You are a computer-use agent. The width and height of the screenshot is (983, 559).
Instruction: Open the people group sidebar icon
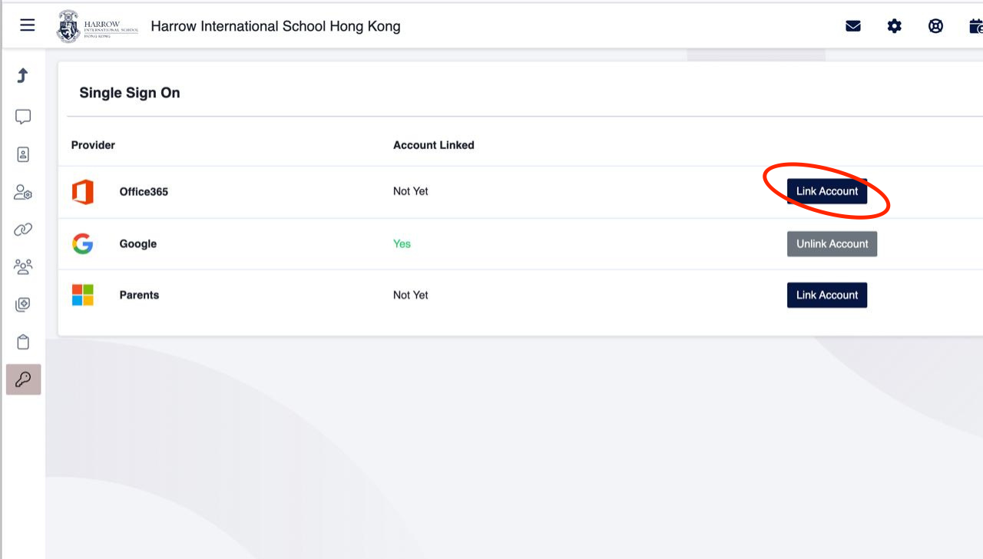23,266
